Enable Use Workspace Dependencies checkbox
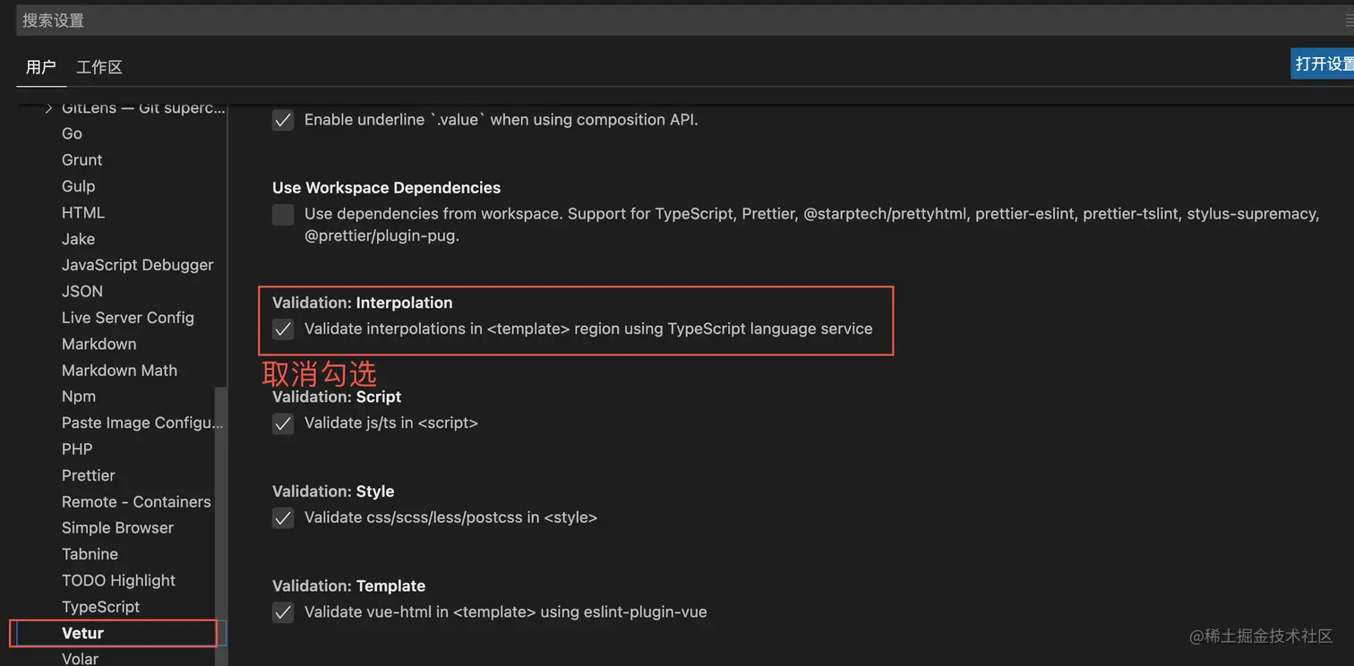The image size is (1354, 666). pyautogui.click(x=283, y=215)
